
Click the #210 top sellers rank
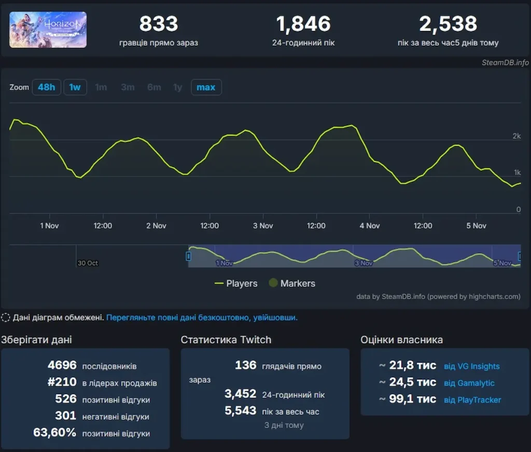tap(62, 382)
